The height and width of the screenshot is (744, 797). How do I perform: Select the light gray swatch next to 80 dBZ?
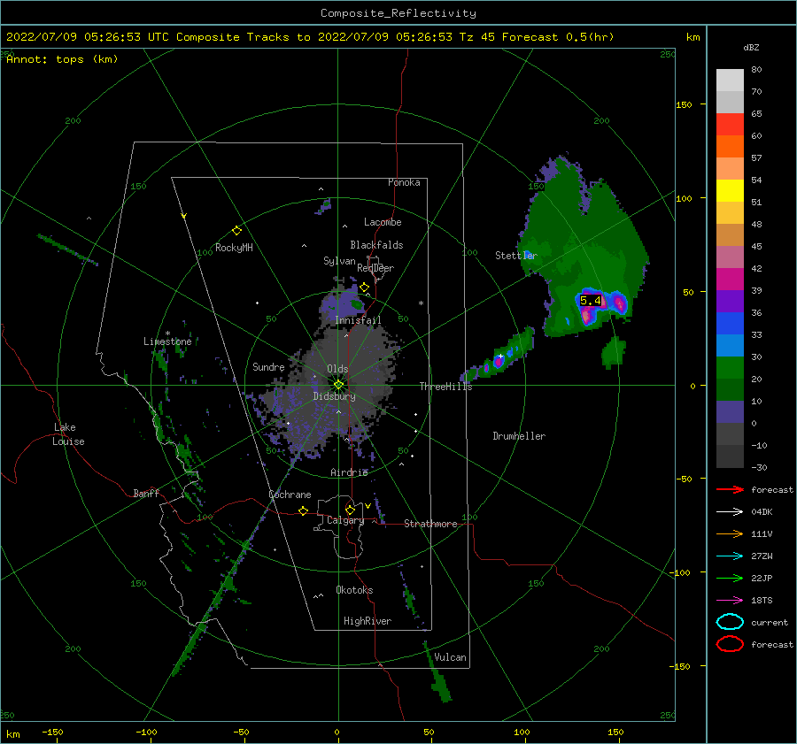click(x=730, y=81)
